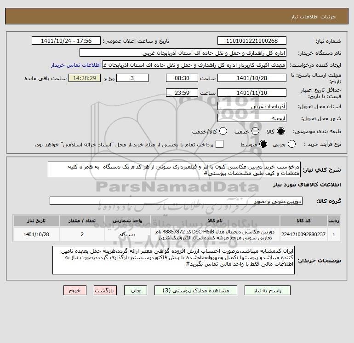This screenshot has height=343, width=354.
Task: Select the کالا/خدمت radio button
Action: click(x=223, y=131)
